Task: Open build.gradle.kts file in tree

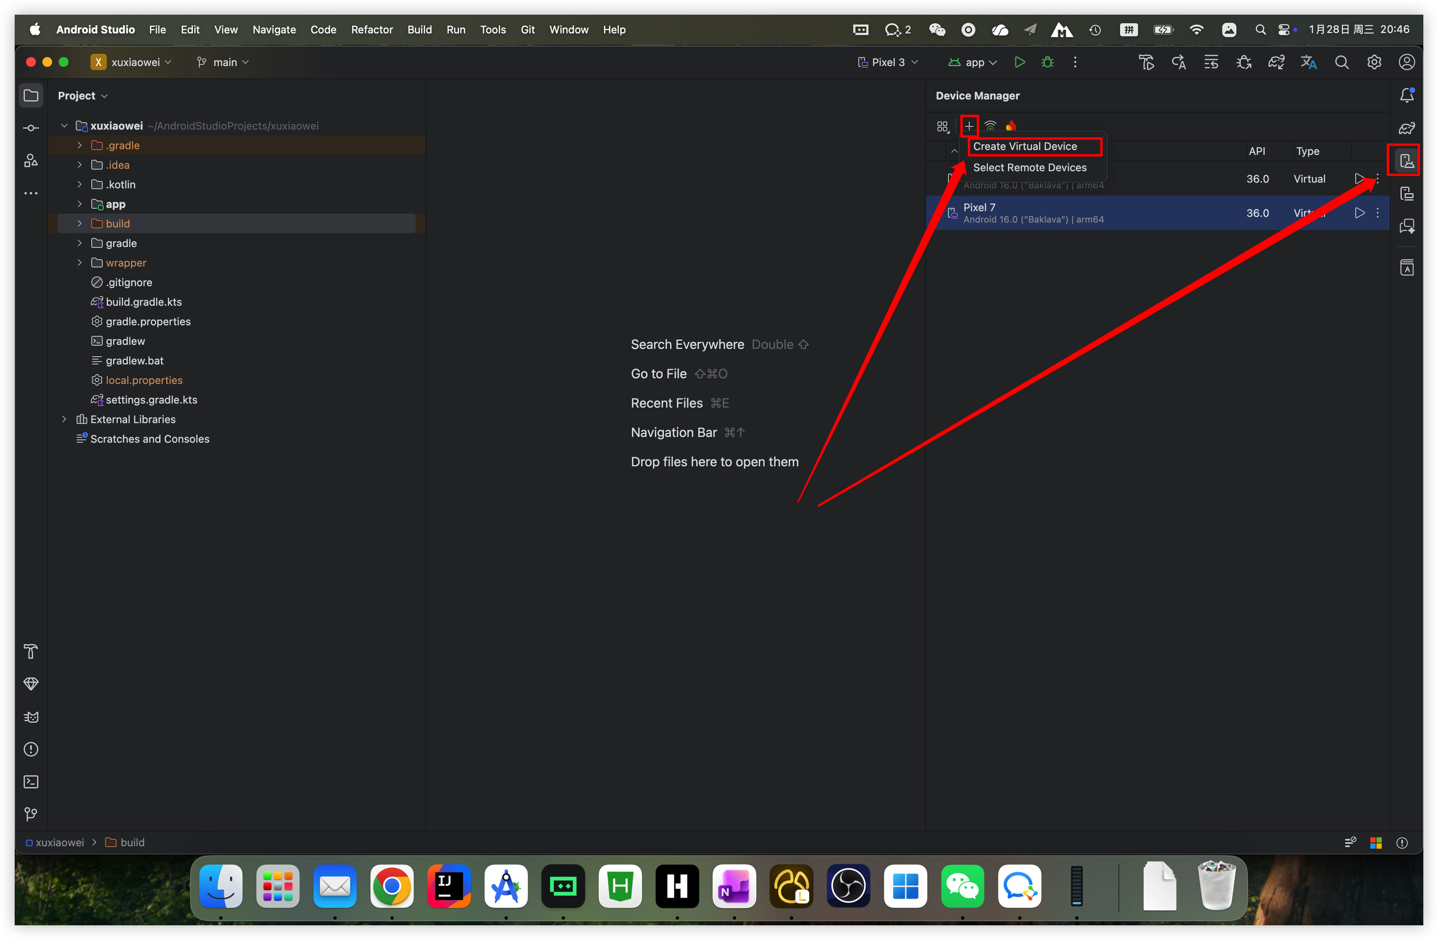Action: coord(144,302)
